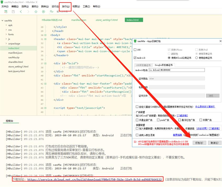Open manifest.json in the file tree
Viewport: 222px width, 187px height.
click(x=15, y=53)
